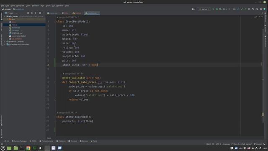This screenshot has width=268, height=151.
Task: Click the models.py breadcrumb
Action: pos(18,9)
